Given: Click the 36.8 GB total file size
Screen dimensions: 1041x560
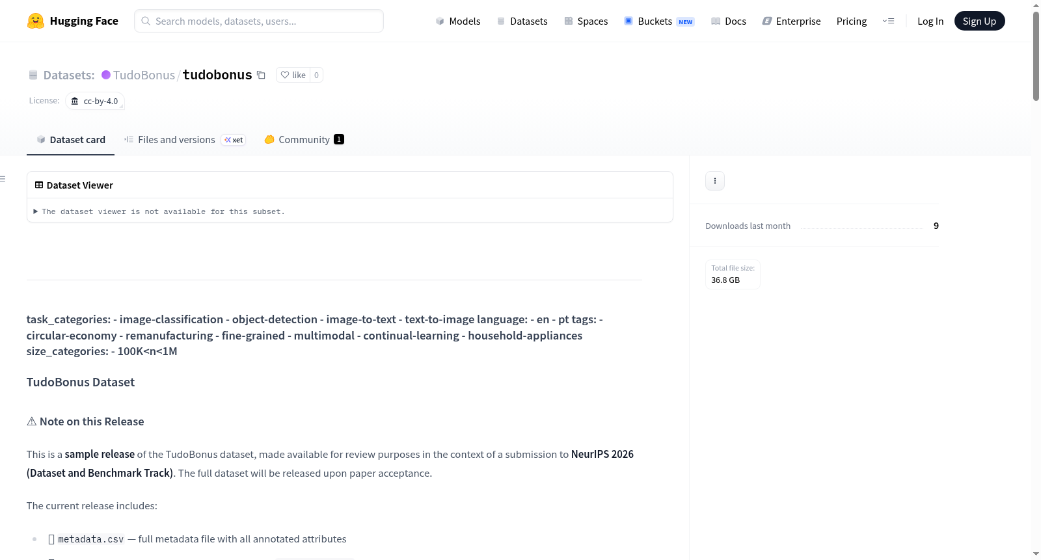Looking at the screenshot, I should click(x=725, y=280).
